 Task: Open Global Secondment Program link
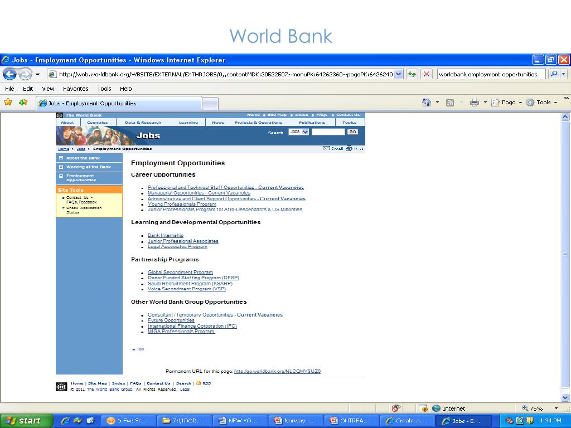pos(180,272)
